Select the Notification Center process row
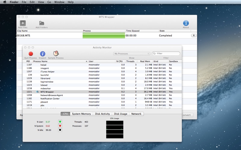The height and width of the screenshot is (150, 241). coord(102,98)
